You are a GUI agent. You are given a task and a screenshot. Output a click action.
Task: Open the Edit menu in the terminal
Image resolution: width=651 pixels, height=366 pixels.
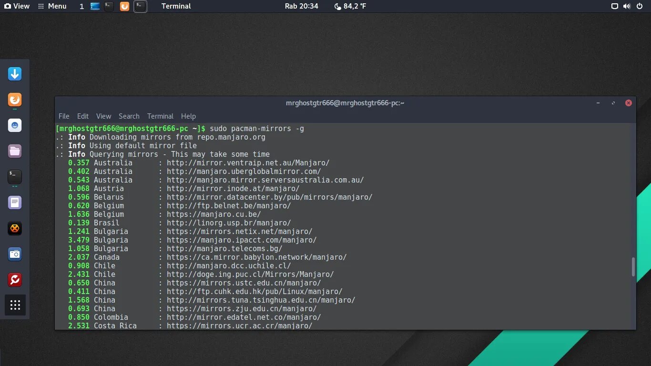point(83,116)
